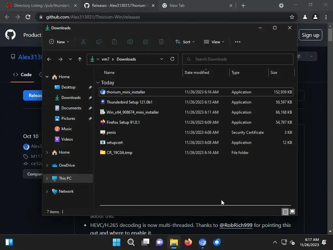The height and width of the screenshot is (250, 333).
Task: Expand the OneDrive tree node
Action: (x=47, y=165)
